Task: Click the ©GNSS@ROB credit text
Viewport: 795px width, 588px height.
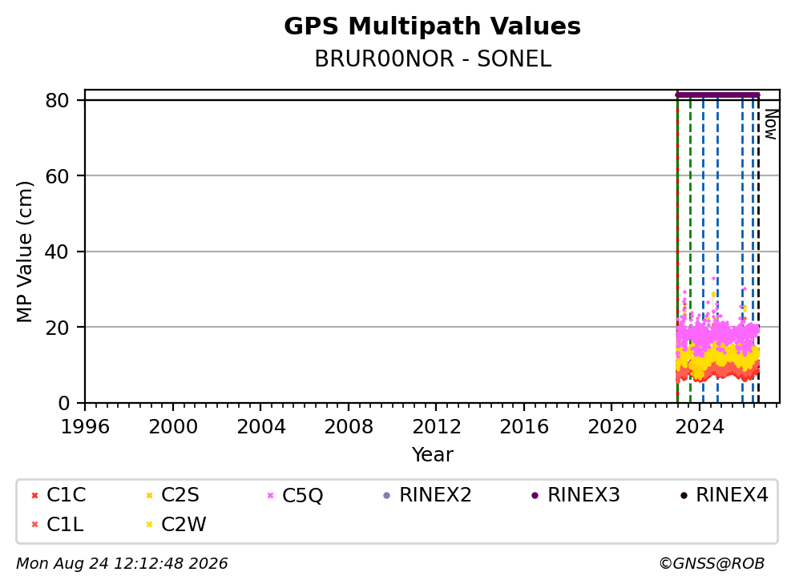Action: [712, 564]
